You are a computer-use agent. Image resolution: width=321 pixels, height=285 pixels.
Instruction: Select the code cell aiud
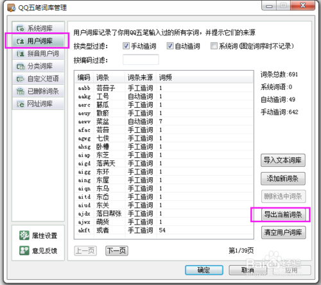(x=84, y=205)
